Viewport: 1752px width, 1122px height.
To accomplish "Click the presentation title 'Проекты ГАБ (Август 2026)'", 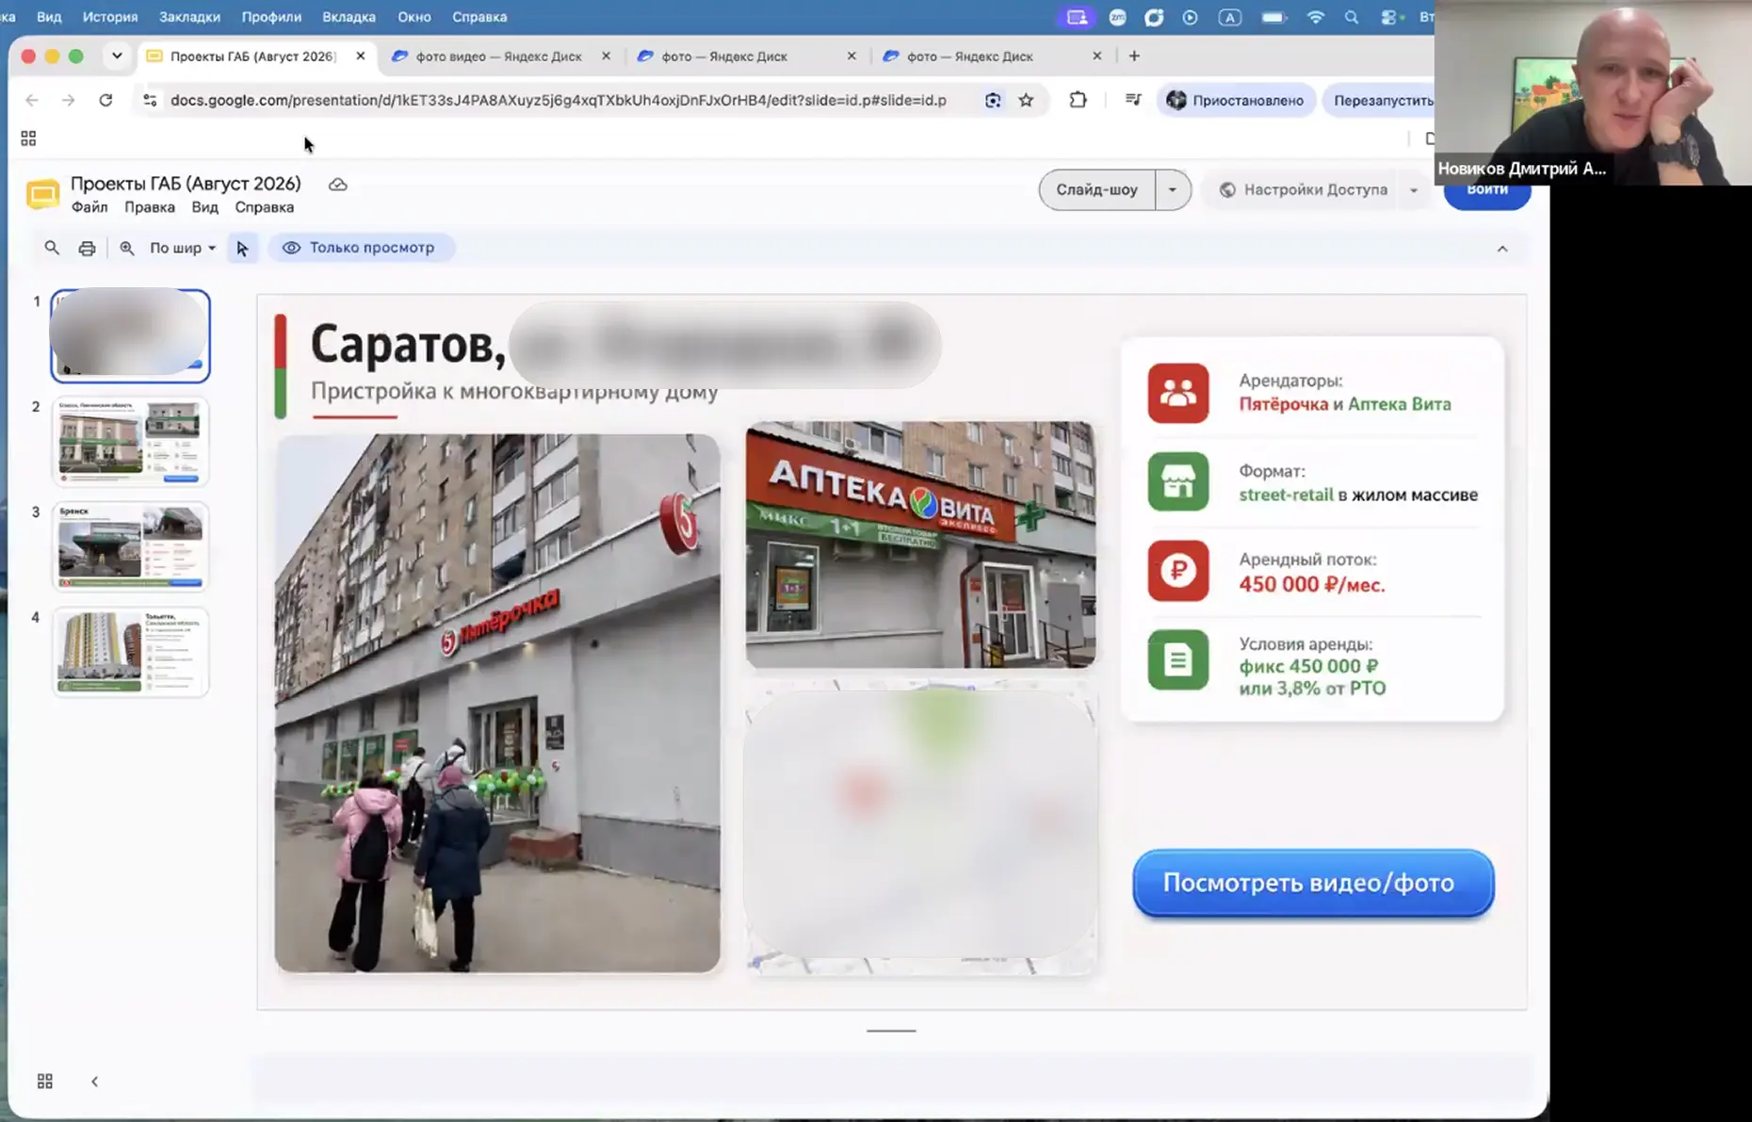I will [186, 184].
